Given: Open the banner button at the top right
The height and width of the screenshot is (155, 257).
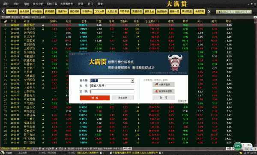Looking at the screenshot, I should [x=234, y=12].
